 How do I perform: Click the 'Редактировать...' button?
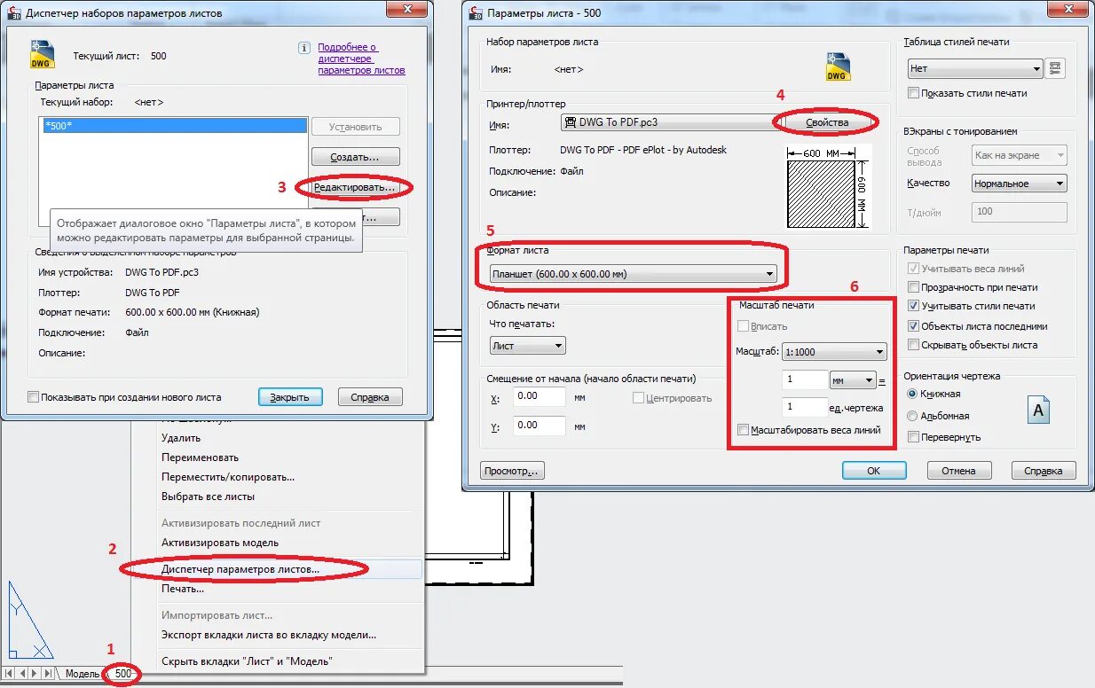355,188
